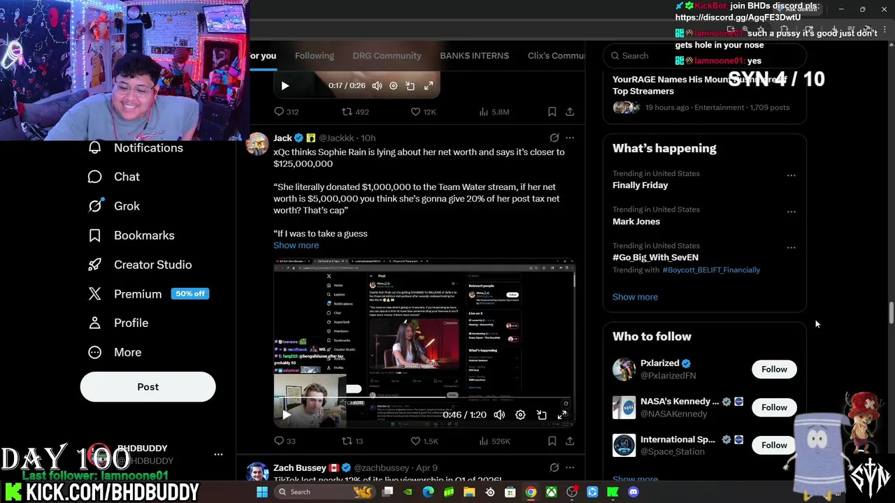
Task: Switch to the Clix's Community tab
Action: pyautogui.click(x=556, y=56)
